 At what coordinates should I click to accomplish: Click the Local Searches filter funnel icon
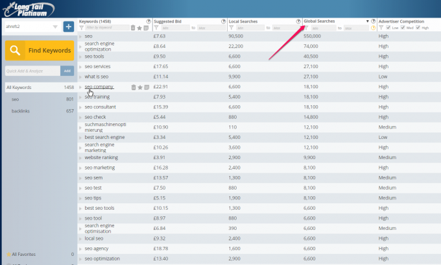click(x=231, y=27)
